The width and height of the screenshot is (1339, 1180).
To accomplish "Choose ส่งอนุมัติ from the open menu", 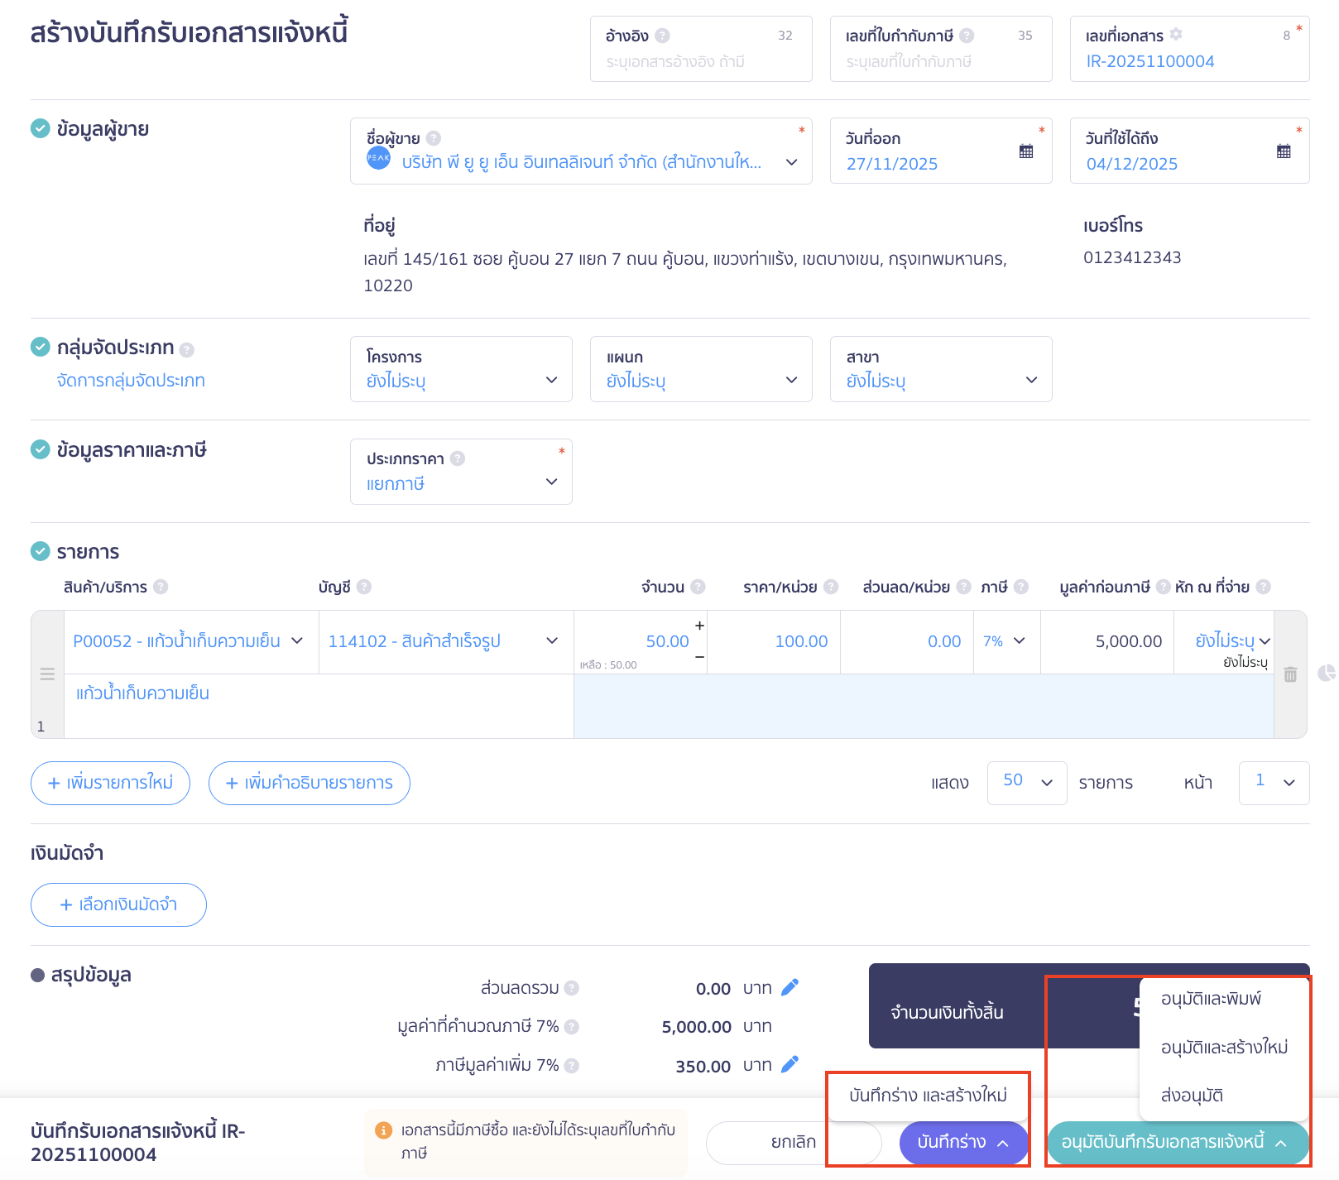I will 1192,1095.
